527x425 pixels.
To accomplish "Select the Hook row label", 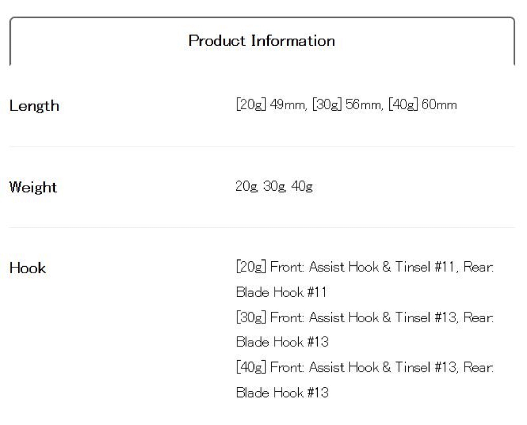I will coord(28,268).
